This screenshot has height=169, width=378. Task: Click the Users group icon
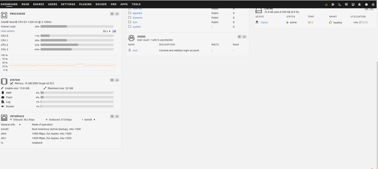point(132,38)
